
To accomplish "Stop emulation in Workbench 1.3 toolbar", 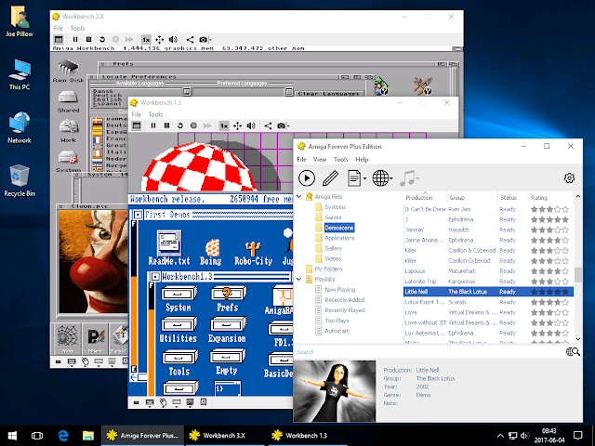I will (x=167, y=125).
